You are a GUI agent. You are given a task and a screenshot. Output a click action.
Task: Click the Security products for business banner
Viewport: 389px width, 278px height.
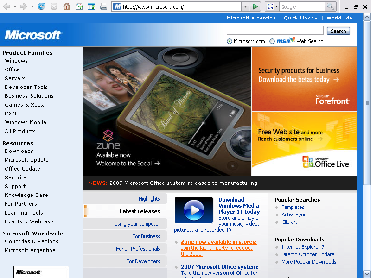pyautogui.click(x=305, y=79)
